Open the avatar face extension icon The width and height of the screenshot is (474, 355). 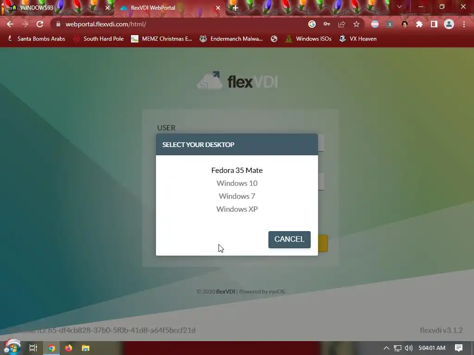pos(405,24)
